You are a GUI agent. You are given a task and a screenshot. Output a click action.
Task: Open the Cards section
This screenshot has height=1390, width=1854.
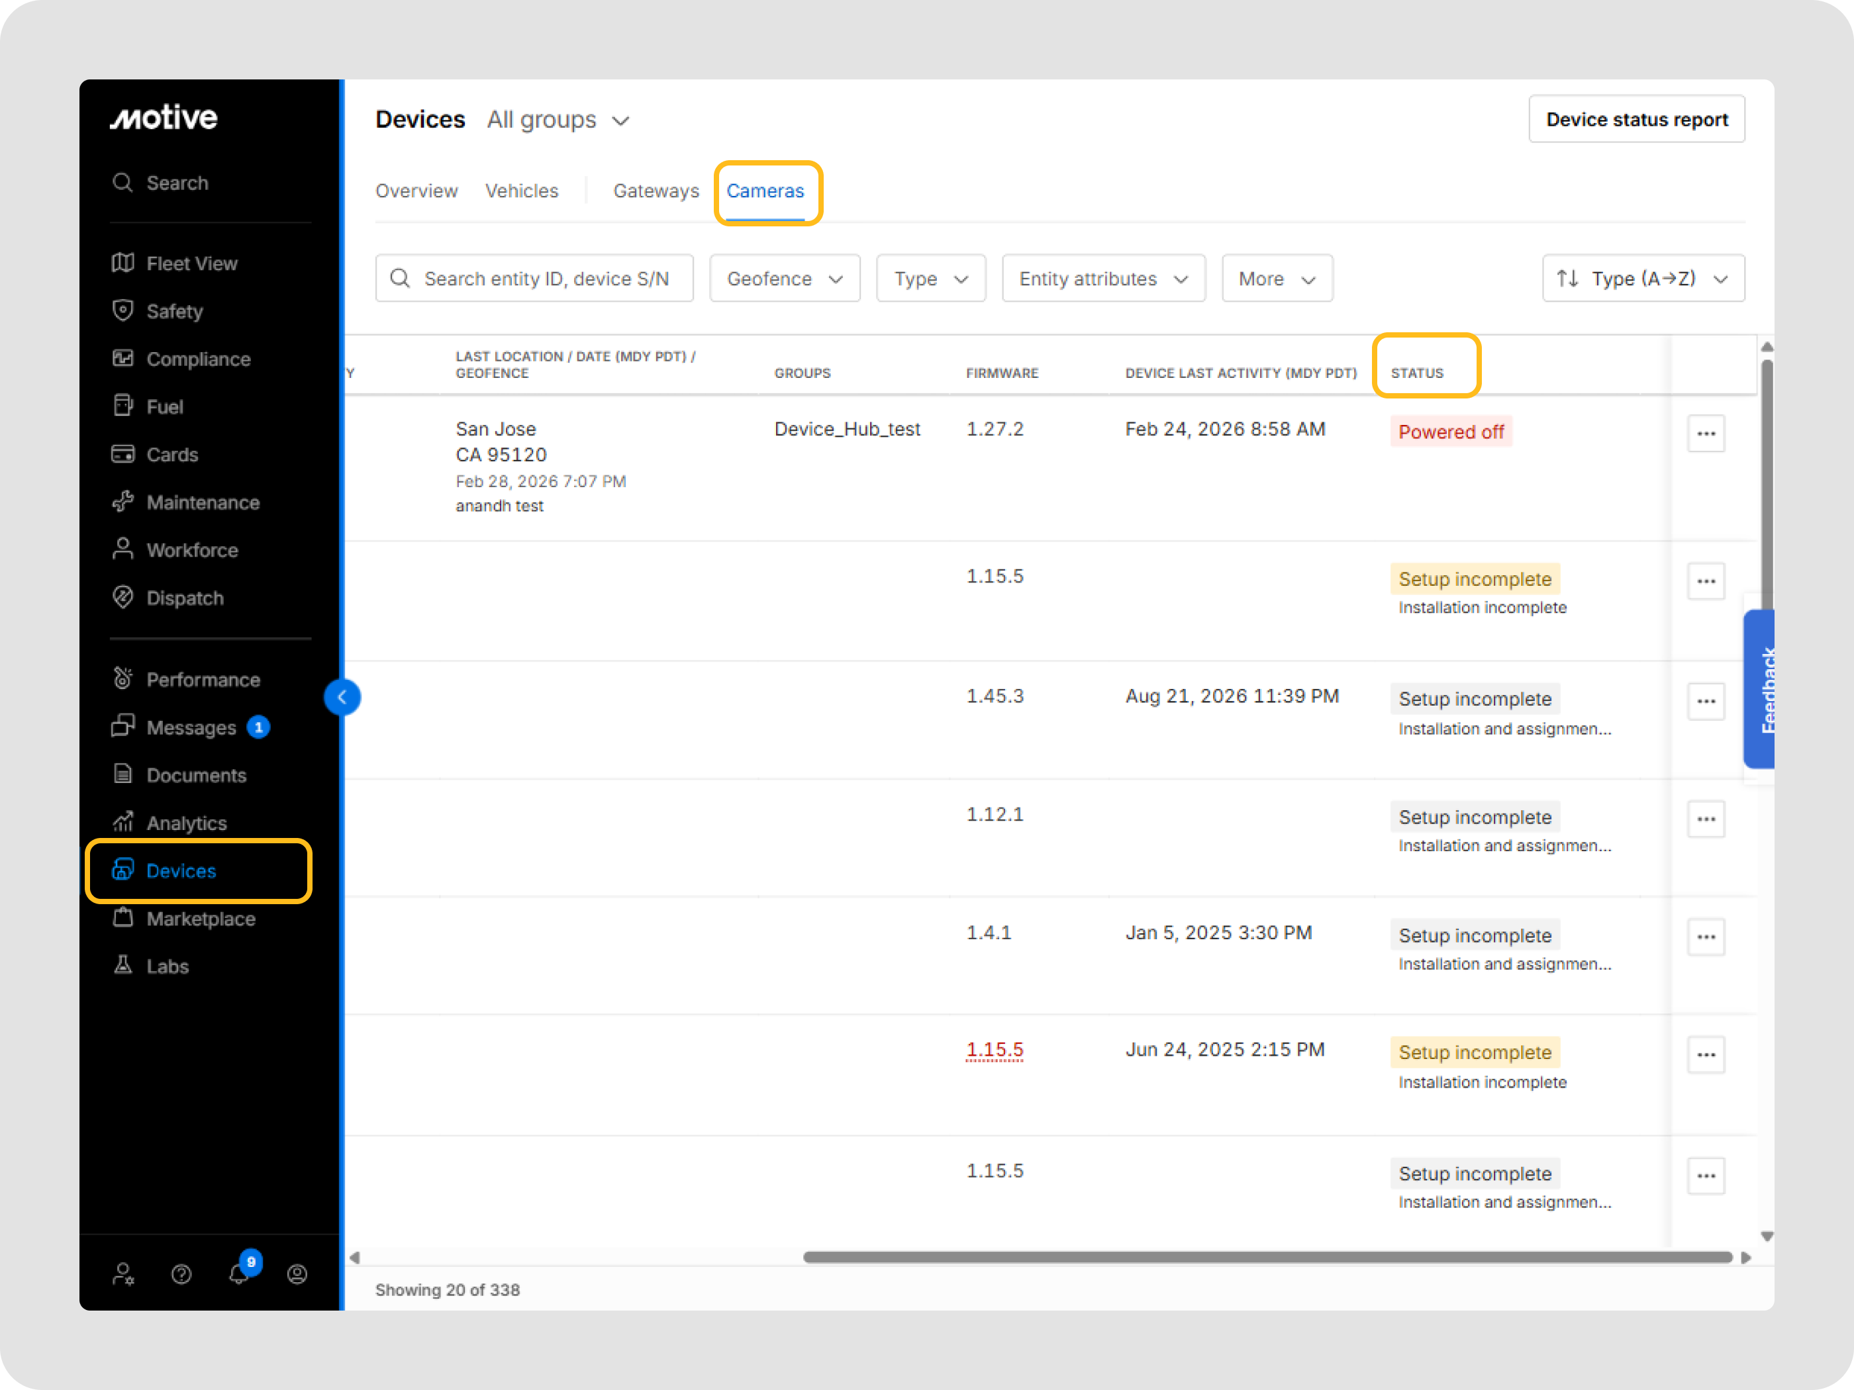pos(155,454)
